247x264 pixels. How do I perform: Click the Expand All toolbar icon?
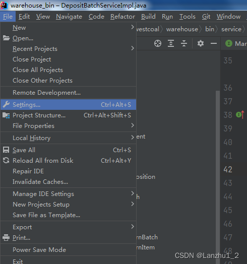[x=171, y=43]
